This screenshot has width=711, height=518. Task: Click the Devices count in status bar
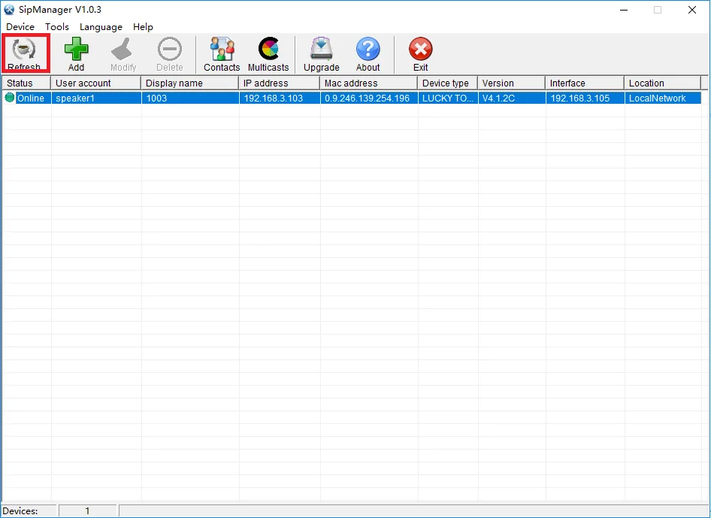(x=88, y=510)
